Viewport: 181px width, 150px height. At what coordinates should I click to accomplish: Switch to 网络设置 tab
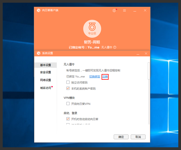click(x=45, y=80)
